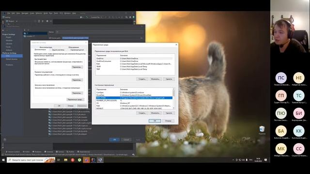
Task: Select ComSpec system variable row
Action: 134,92
